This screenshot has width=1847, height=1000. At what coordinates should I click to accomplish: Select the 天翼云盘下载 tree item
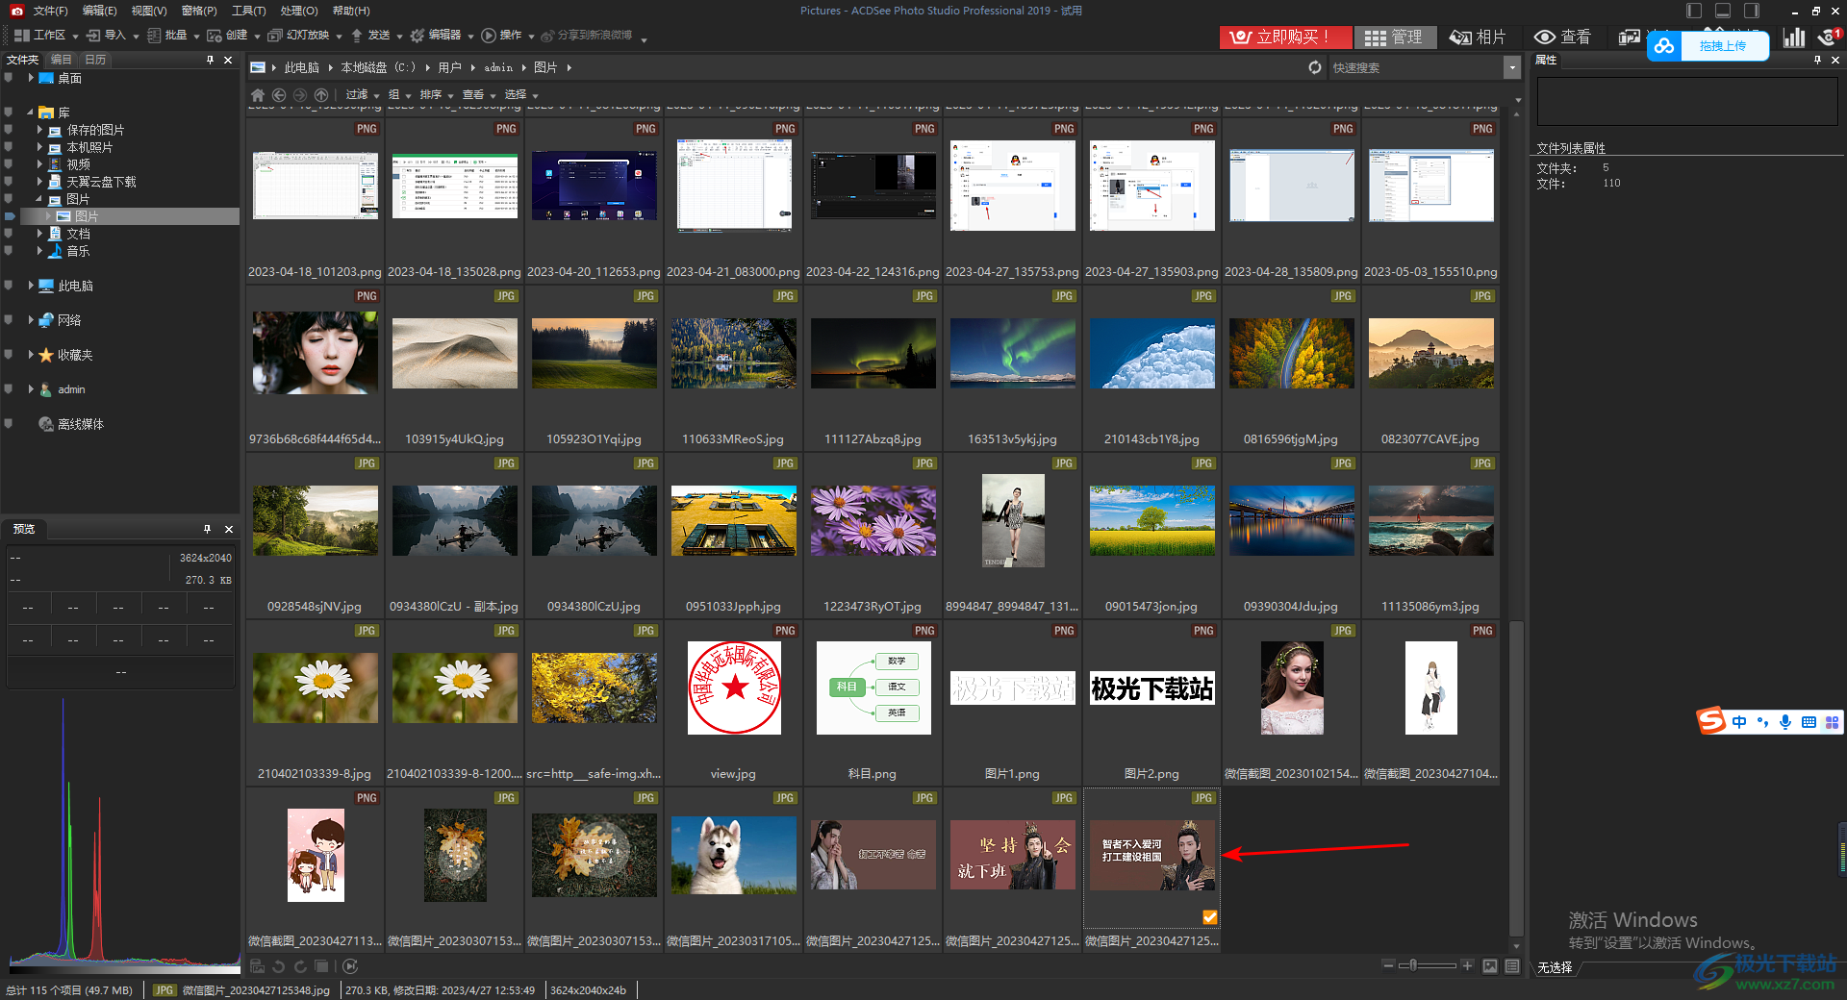pyautogui.click(x=101, y=182)
